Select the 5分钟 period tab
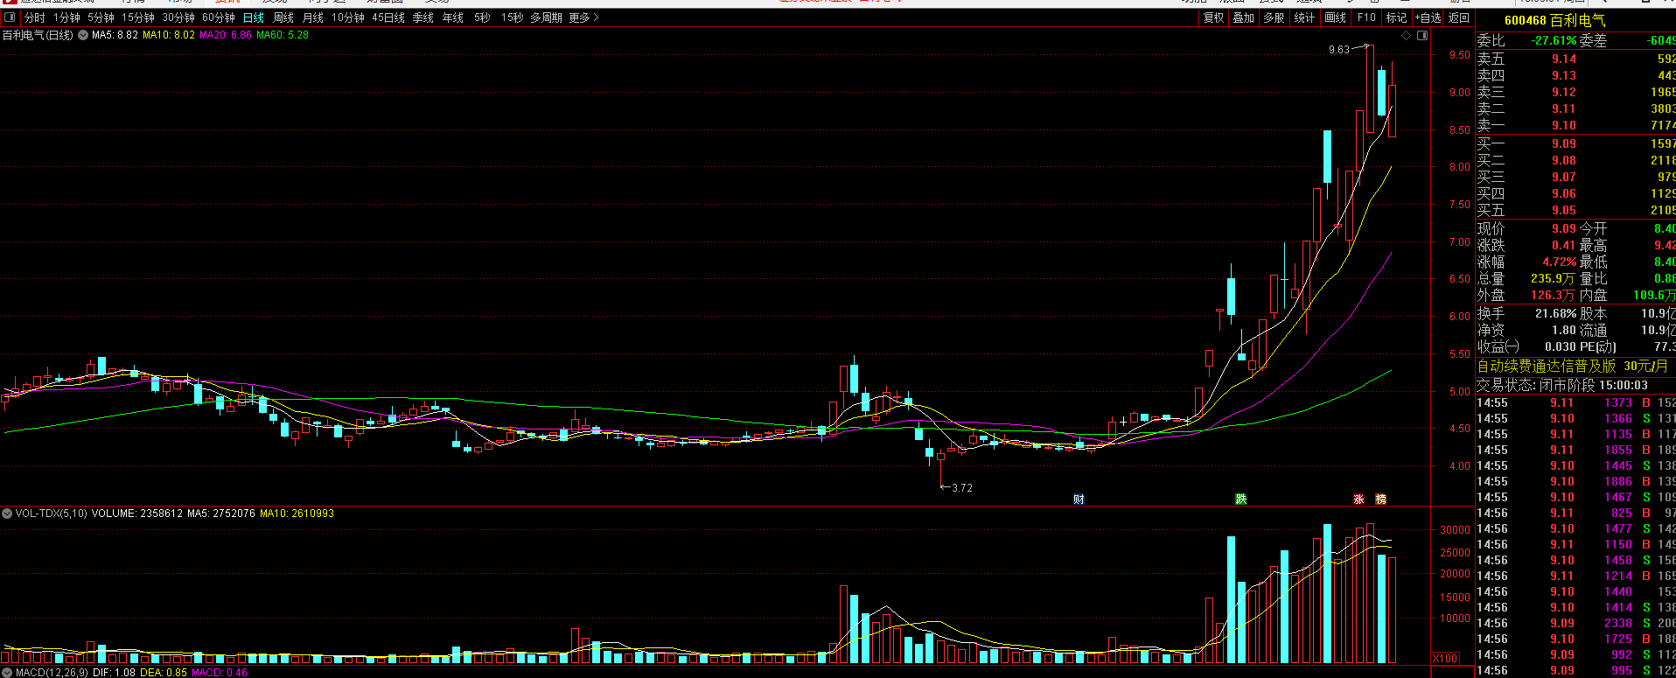Image resolution: width=1676 pixels, height=678 pixels. point(101,17)
